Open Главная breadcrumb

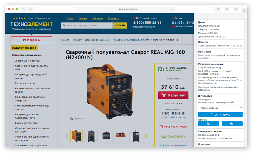point(65,40)
